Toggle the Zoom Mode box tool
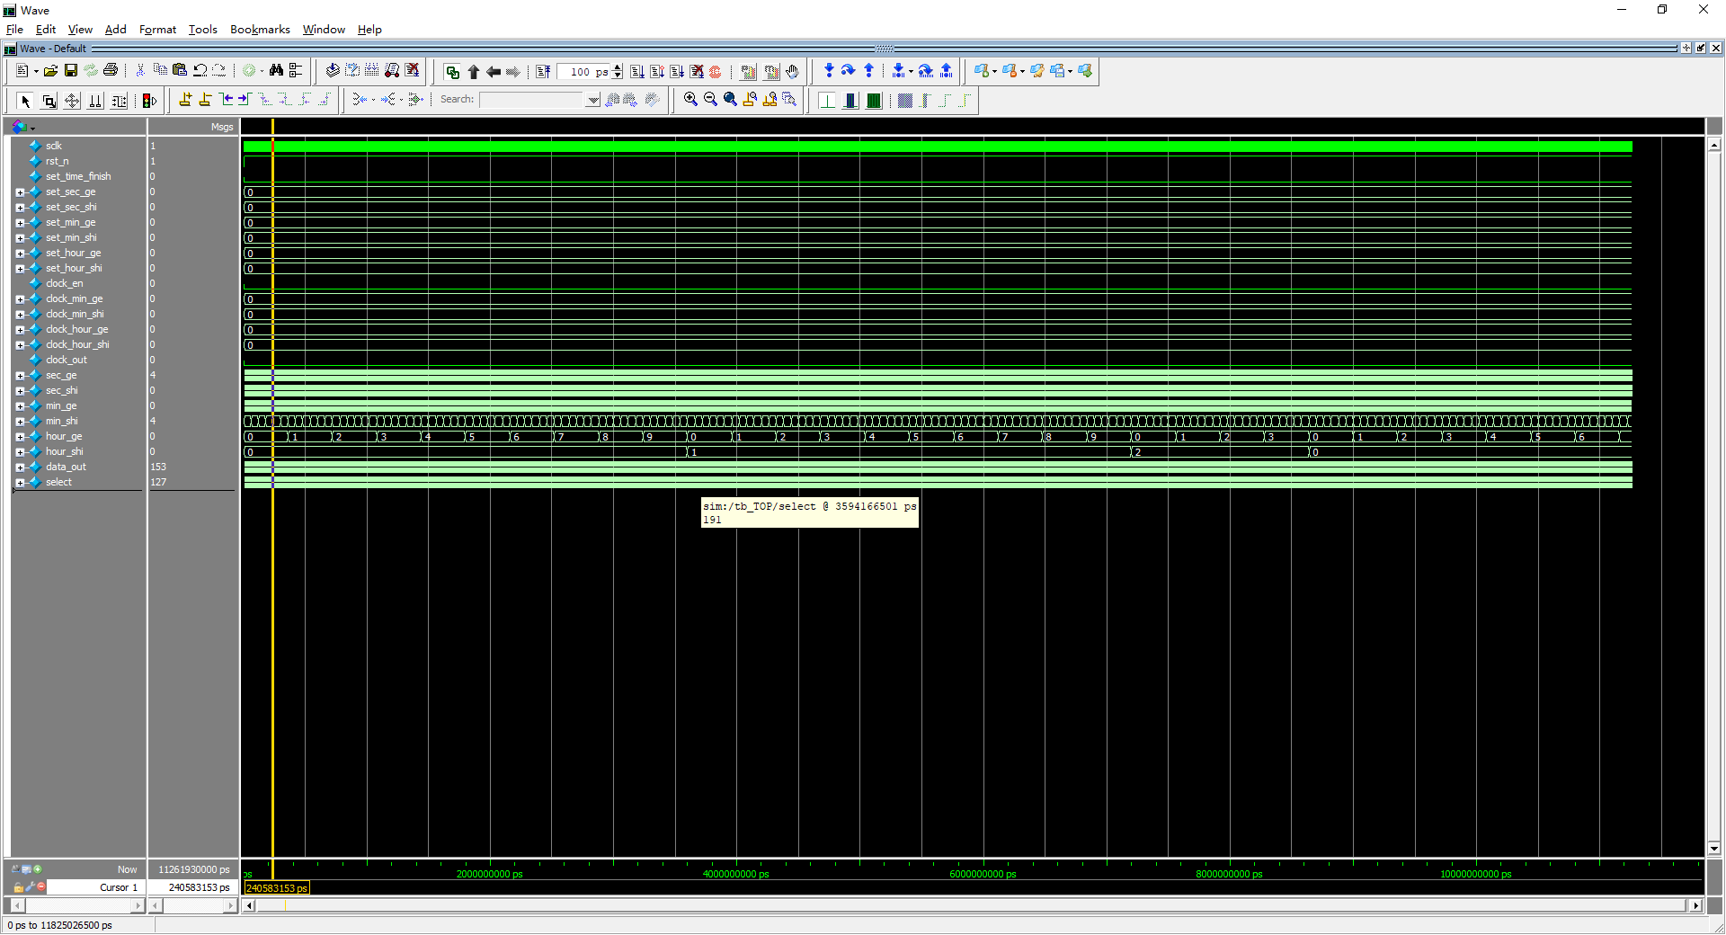Screen dimensions: 1726x935 pos(49,101)
